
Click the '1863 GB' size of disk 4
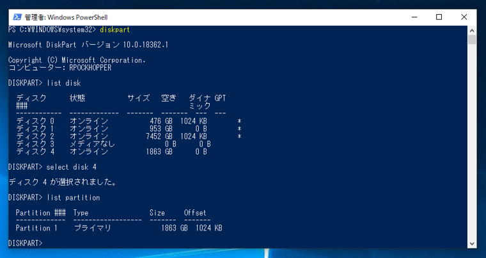pos(159,152)
